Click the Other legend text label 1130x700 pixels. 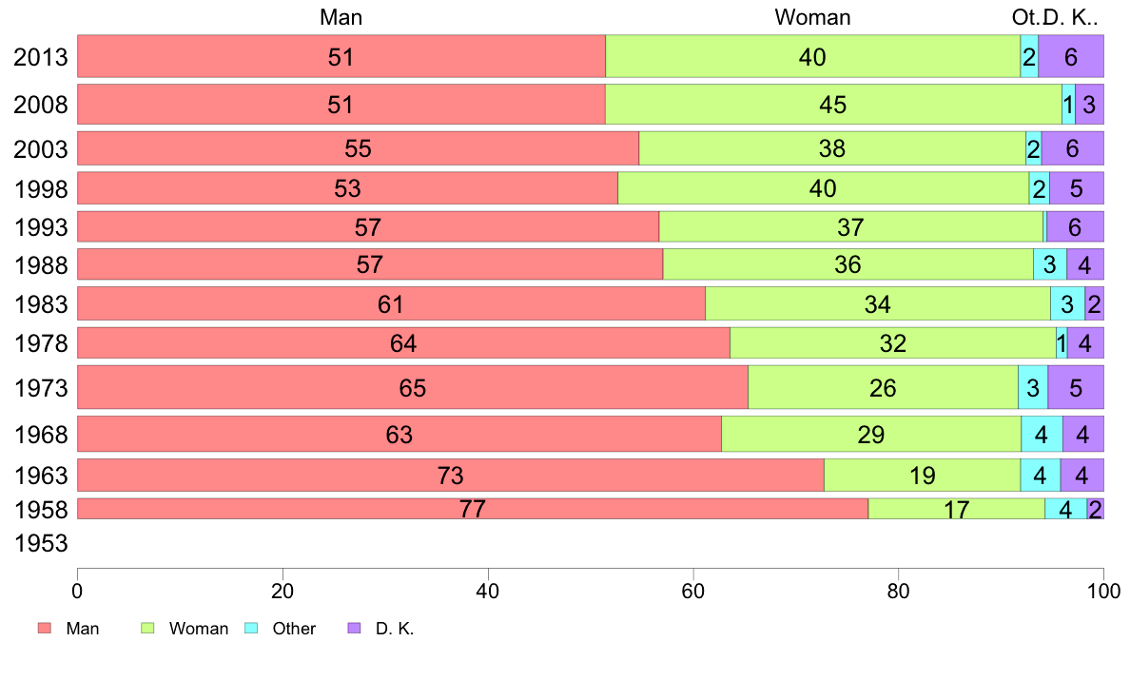tap(294, 629)
